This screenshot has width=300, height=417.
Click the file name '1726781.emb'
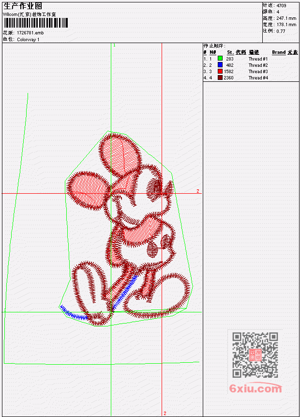tap(30, 33)
